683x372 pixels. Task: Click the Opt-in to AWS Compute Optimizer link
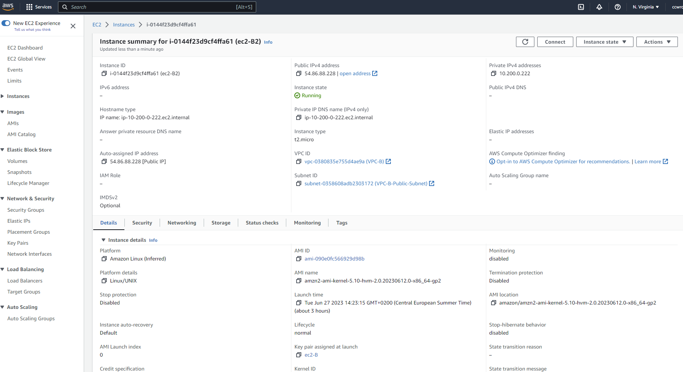click(x=563, y=161)
